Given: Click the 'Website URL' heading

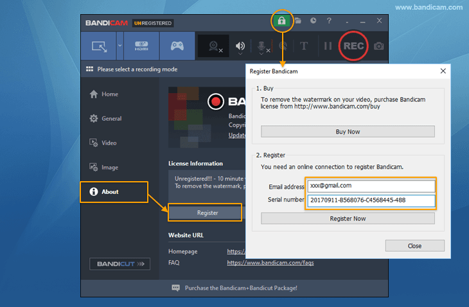Looking at the screenshot, I should click(186, 235).
